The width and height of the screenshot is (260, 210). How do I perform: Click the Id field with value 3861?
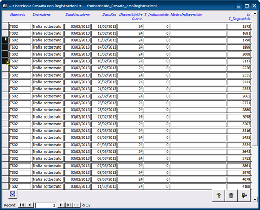(x=239, y=166)
